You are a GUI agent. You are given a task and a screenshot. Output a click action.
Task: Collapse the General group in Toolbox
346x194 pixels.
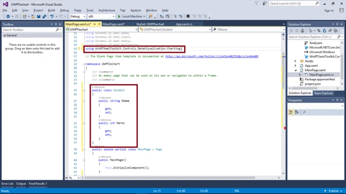coord(5,36)
